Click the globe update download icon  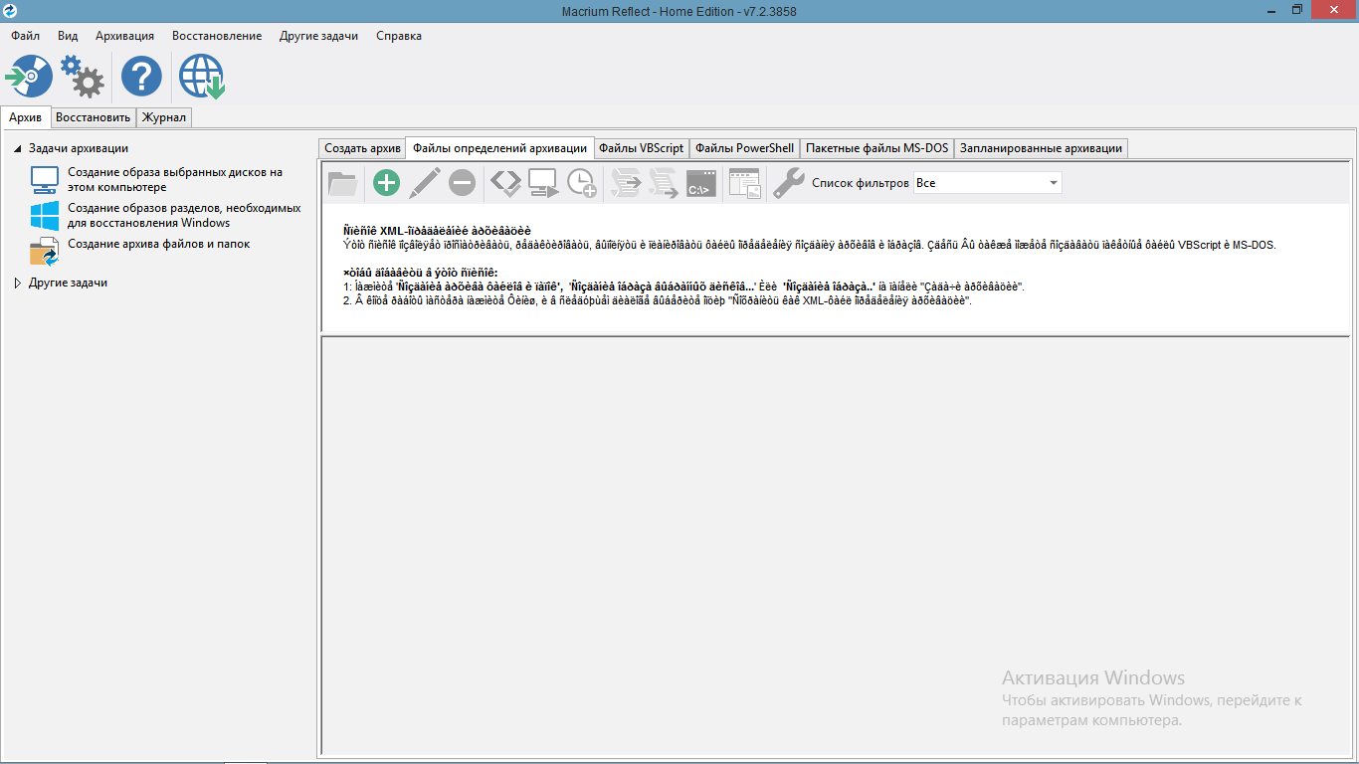(x=201, y=77)
